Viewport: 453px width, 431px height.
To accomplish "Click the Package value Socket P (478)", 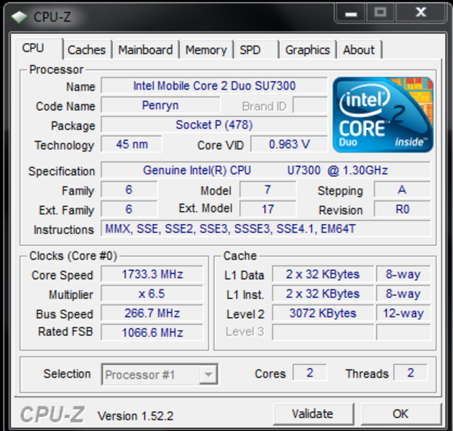I will tap(214, 125).
